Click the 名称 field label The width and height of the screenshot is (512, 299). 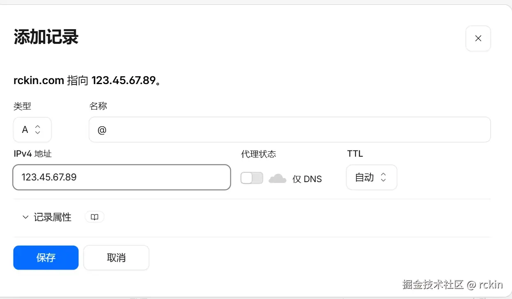98,106
